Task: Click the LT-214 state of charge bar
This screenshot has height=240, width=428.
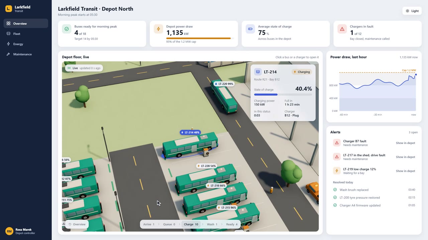Action: 283,95
